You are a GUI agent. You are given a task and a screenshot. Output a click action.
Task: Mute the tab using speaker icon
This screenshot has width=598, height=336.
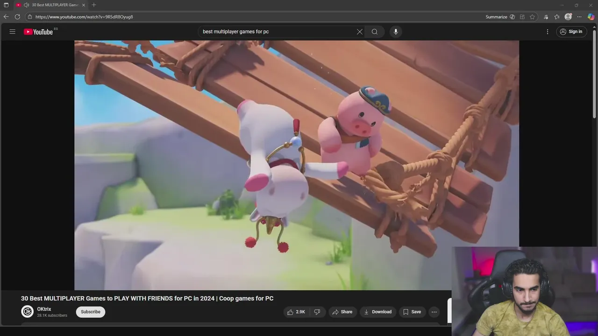26,5
